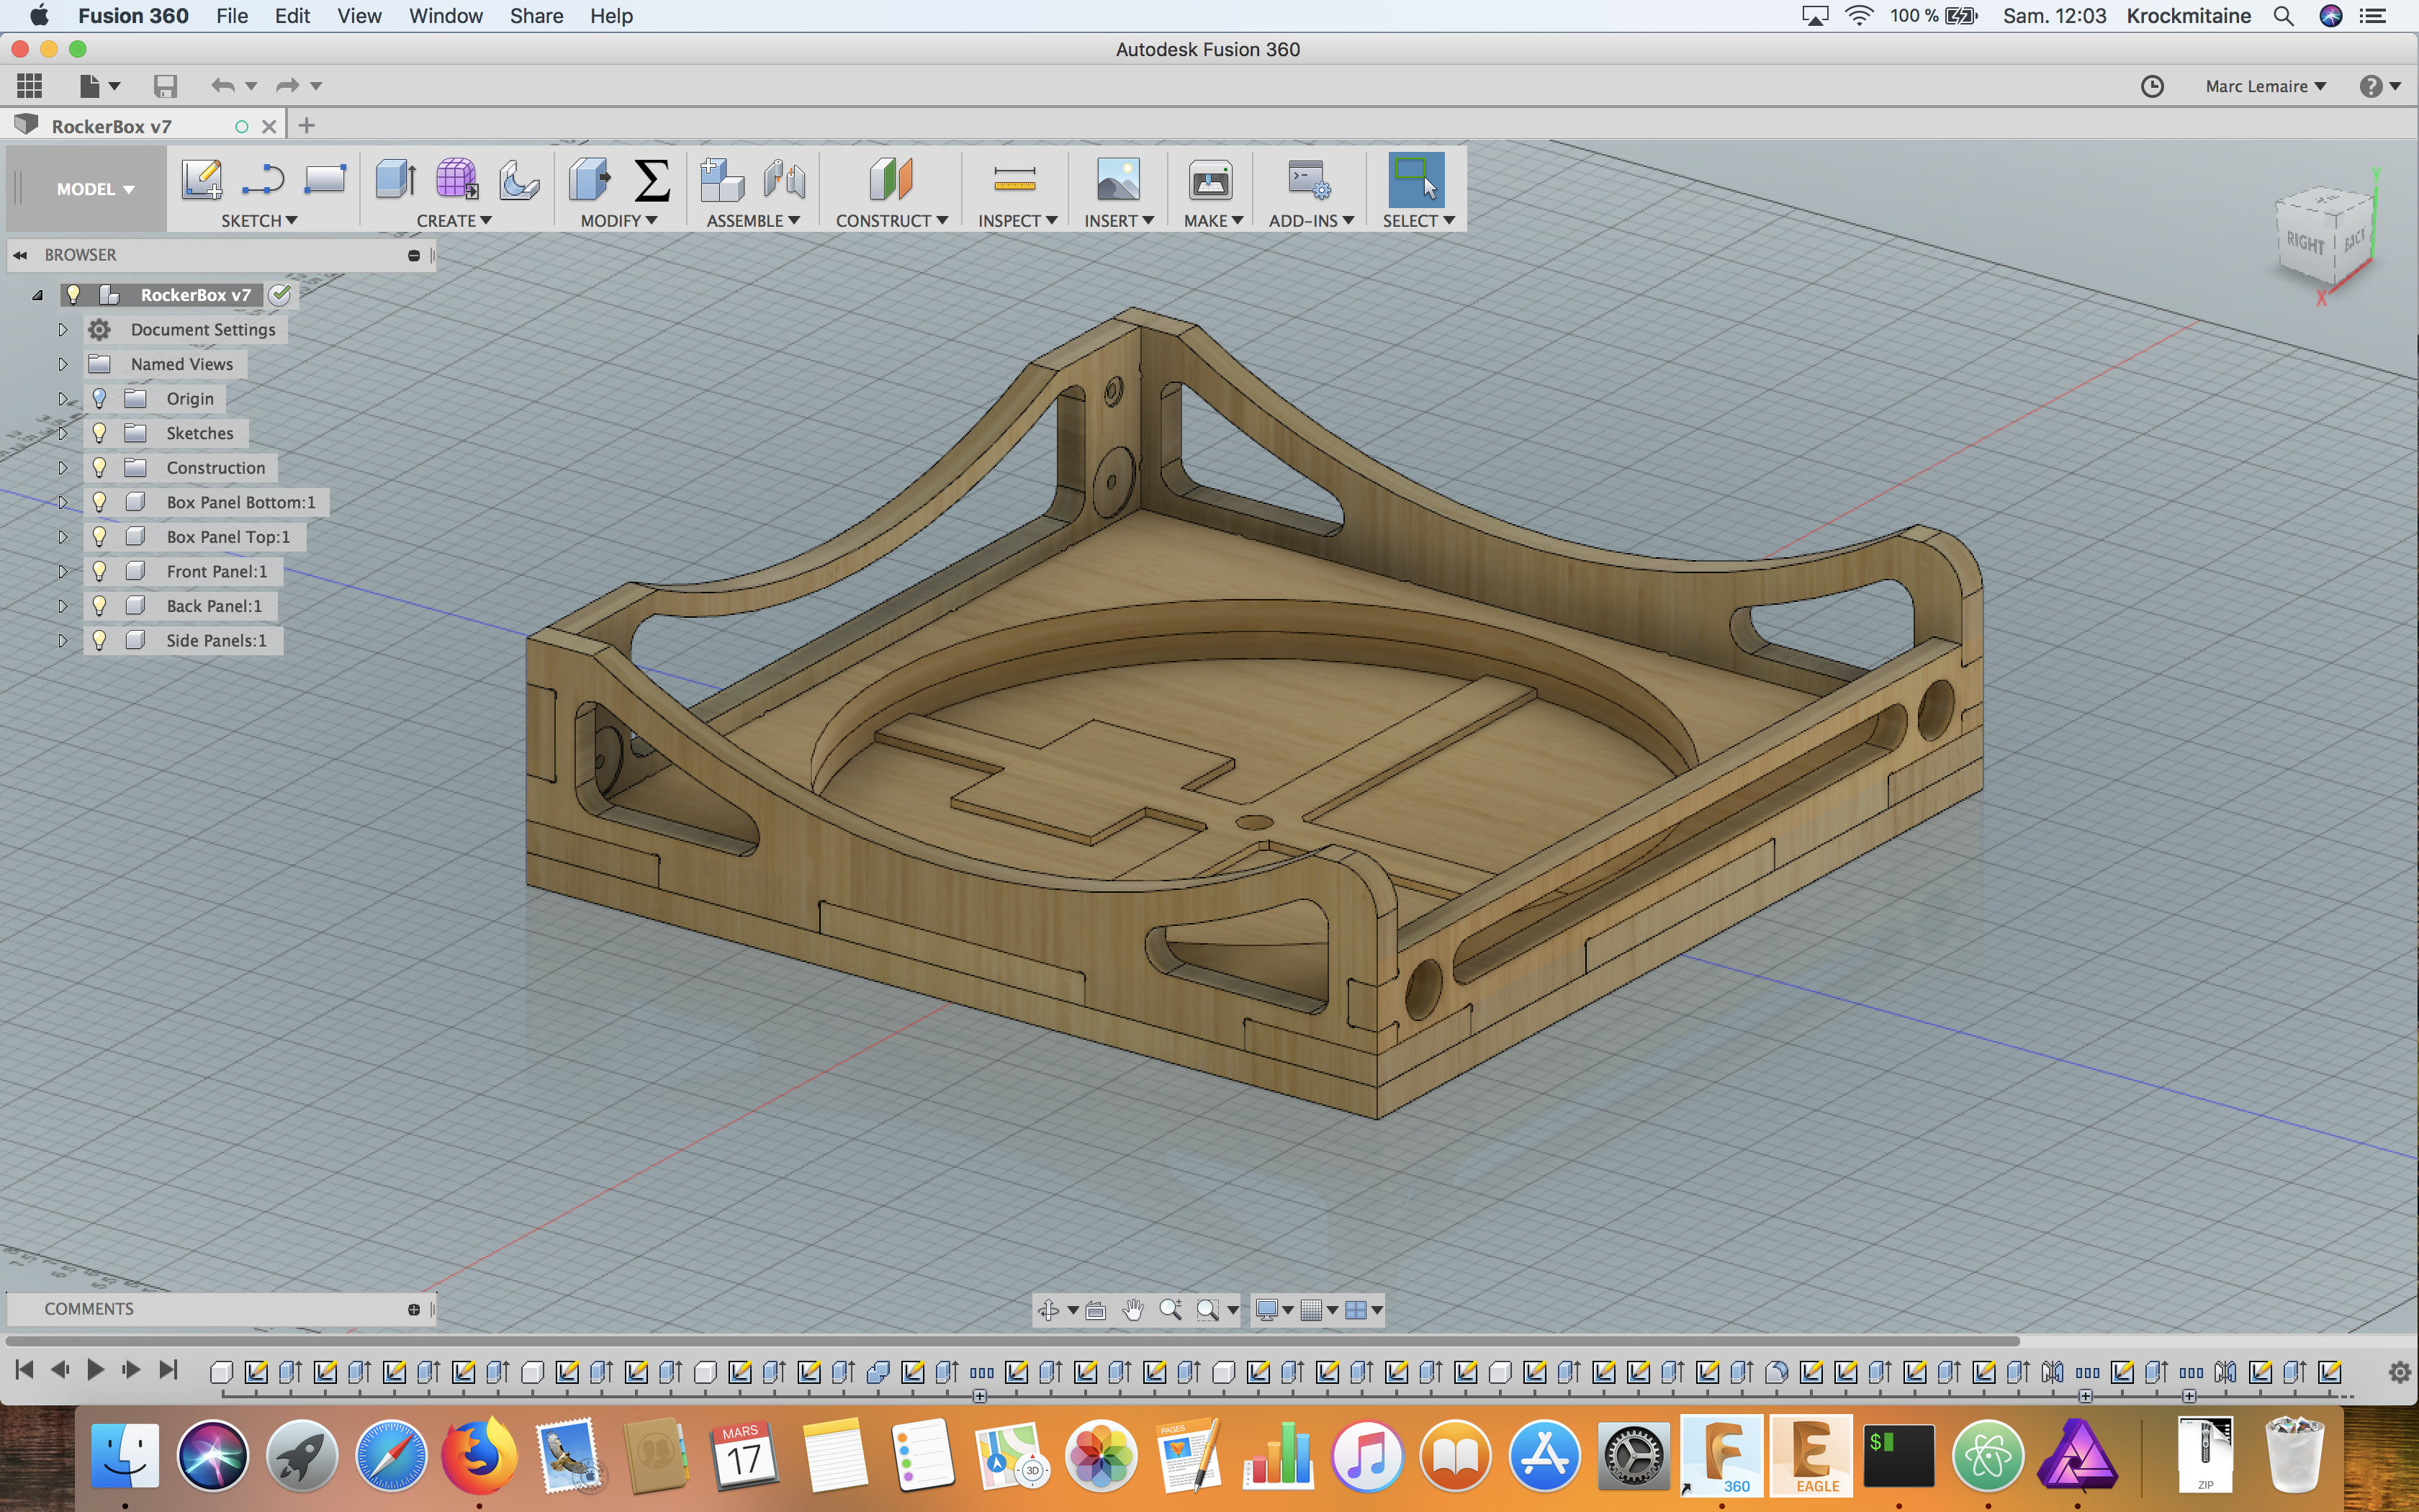Toggle visibility of Origin folder
The height and width of the screenshot is (1512, 2419).
pyautogui.click(x=99, y=399)
